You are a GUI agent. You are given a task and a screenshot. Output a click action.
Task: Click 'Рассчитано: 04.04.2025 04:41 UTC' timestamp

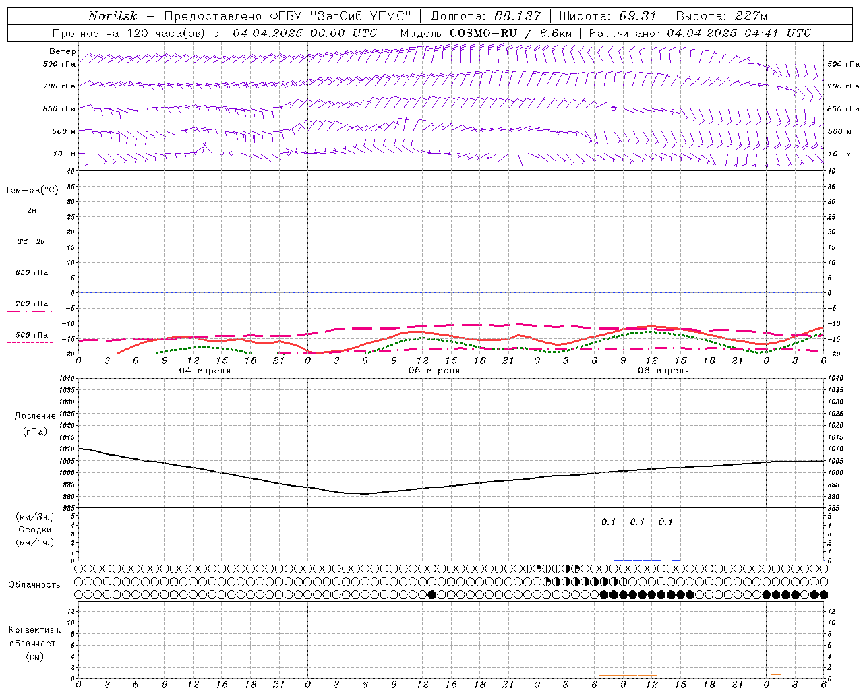[700, 33]
